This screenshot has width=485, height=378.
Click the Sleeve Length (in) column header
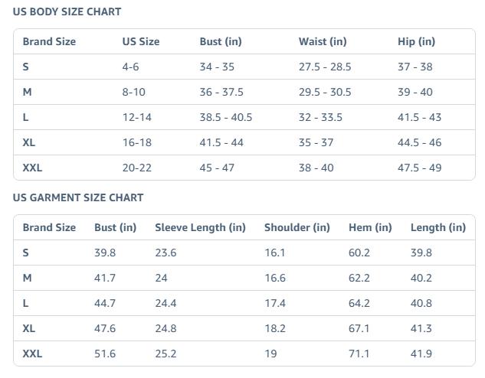(x=200, y=227)
